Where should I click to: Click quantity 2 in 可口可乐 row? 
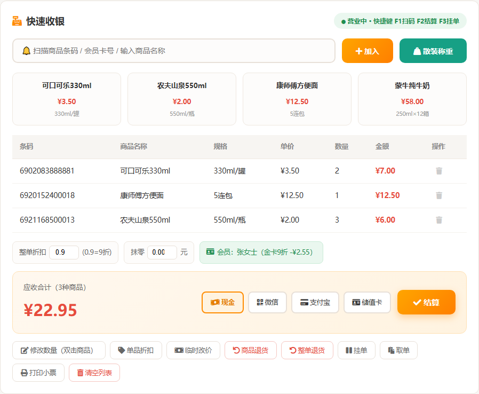(337, 171)
